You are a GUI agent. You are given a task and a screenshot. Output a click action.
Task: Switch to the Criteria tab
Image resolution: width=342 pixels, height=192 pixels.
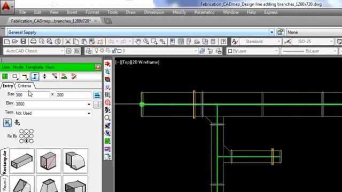tap(24, 86)
